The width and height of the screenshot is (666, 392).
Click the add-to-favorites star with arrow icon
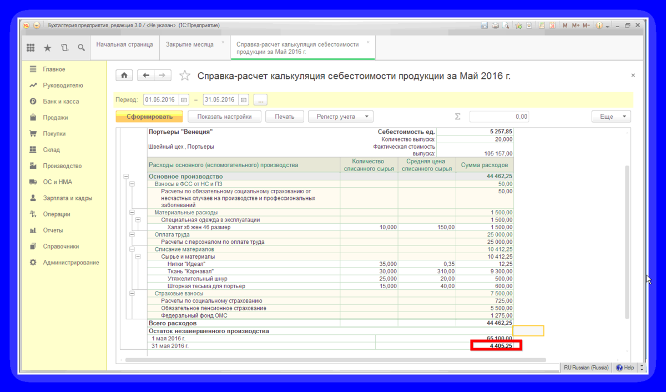(519, 26)
